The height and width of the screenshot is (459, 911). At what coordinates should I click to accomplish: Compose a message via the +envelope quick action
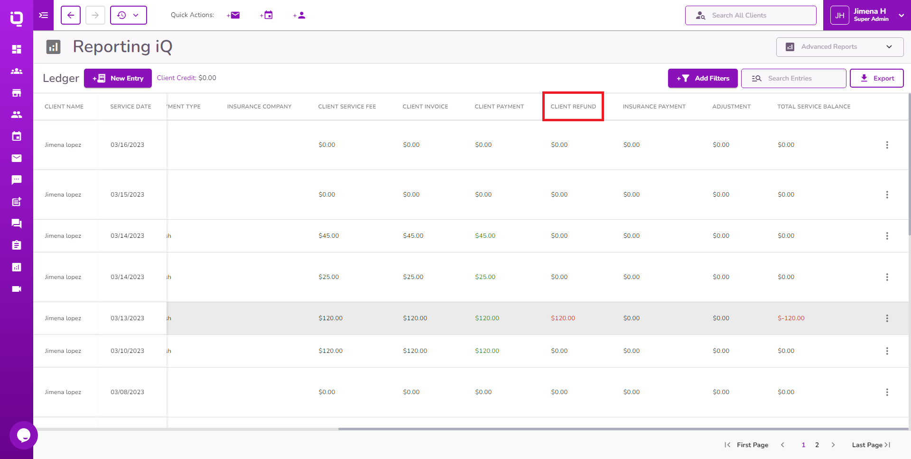233,15
